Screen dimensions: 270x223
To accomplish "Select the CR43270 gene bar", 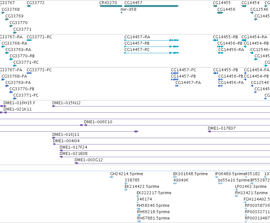I will coord(111,6).
